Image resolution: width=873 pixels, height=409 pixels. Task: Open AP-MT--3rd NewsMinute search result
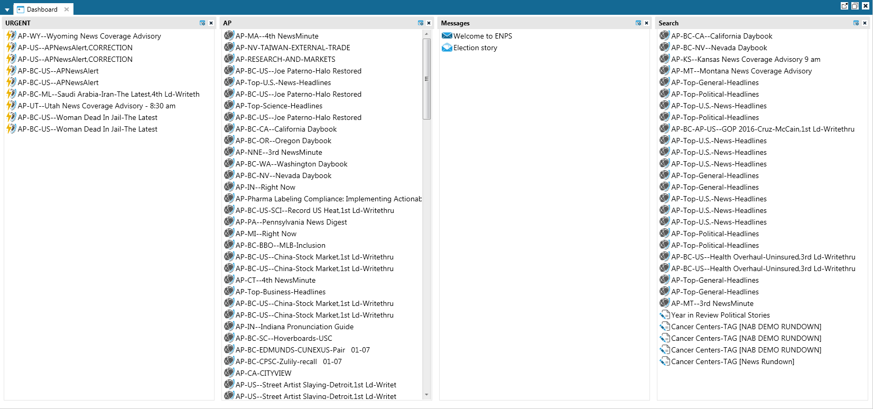[712, 303]
